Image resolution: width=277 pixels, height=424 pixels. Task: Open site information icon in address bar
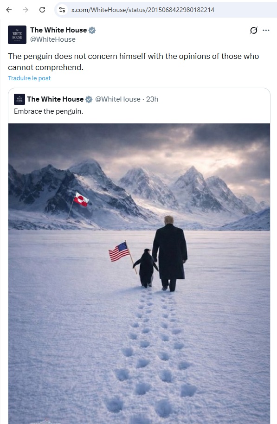tap(62, 10)
